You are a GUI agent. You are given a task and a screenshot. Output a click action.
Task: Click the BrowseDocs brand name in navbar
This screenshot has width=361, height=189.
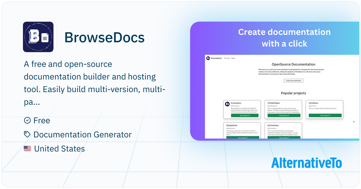(x=216, y=58)
